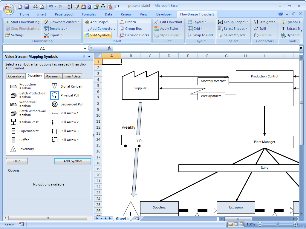This screenshot has height=229, width=306.
Task: Click Snap to Grid
Action: click(x=200, y=35)
